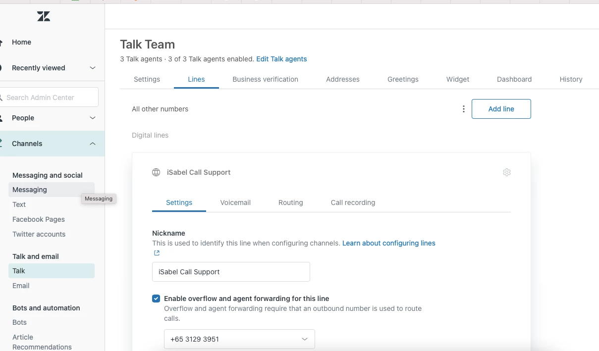Open the three-dot menu beside Add line
Screen dimensions: 599x351
click(463, 109)
